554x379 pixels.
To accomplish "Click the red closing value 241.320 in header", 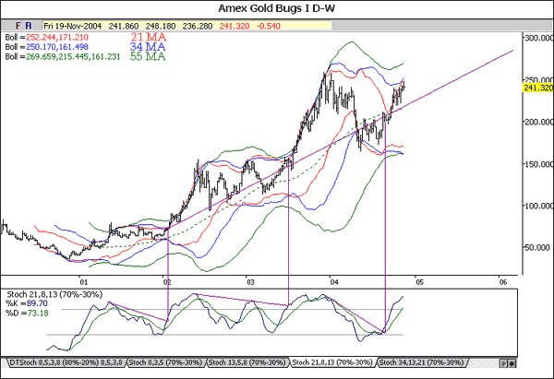I will point(235,26).
